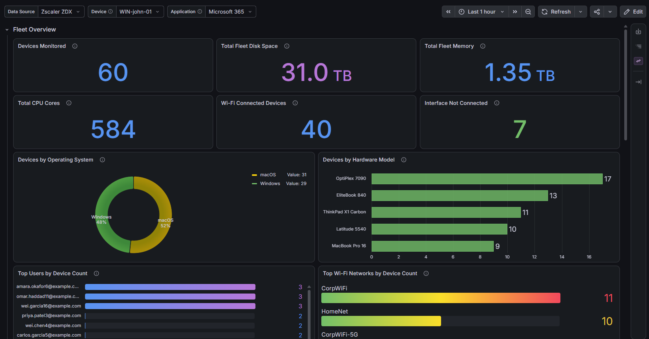Click the info icon on the Application variable label
The image size is (649, 339).
point(200,12)
